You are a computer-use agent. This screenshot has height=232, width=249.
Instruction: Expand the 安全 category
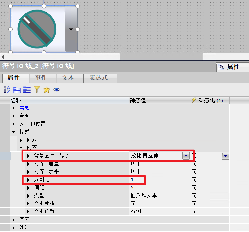click(14, 116)
